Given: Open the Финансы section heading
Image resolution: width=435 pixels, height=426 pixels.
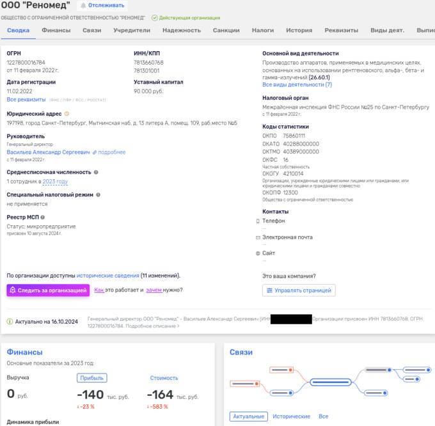Looking at the screenshot, I should [x=25, y=352].
